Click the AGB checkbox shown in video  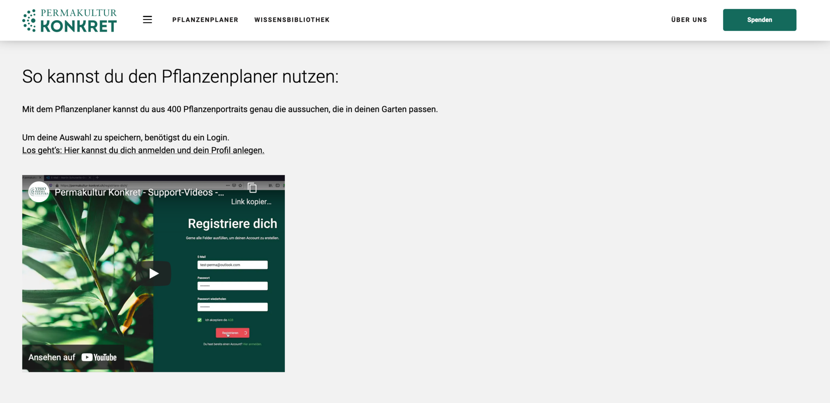[199, 320]
